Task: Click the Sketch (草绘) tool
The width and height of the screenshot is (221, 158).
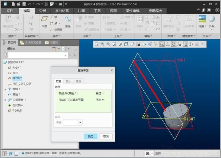Action: pos(68,22)
